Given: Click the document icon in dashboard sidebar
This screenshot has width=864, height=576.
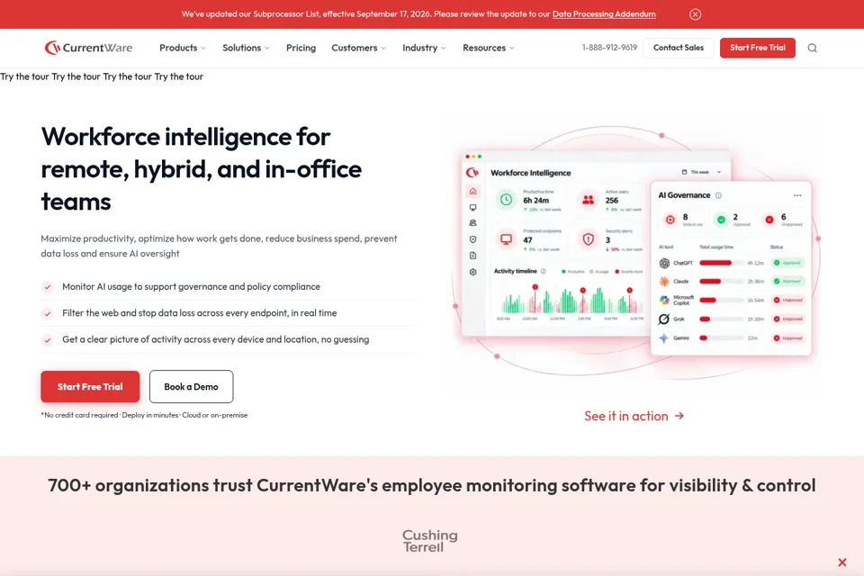Looking at the screenshot, I should (472, 256).
